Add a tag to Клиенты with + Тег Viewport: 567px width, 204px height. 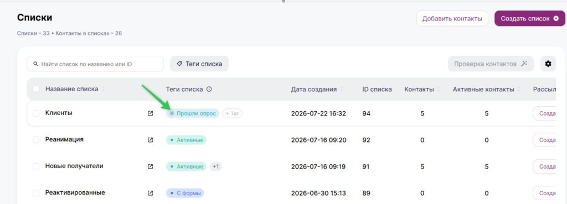(232, 113)
